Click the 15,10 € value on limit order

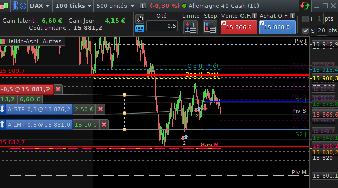click(x=86, y=125)
